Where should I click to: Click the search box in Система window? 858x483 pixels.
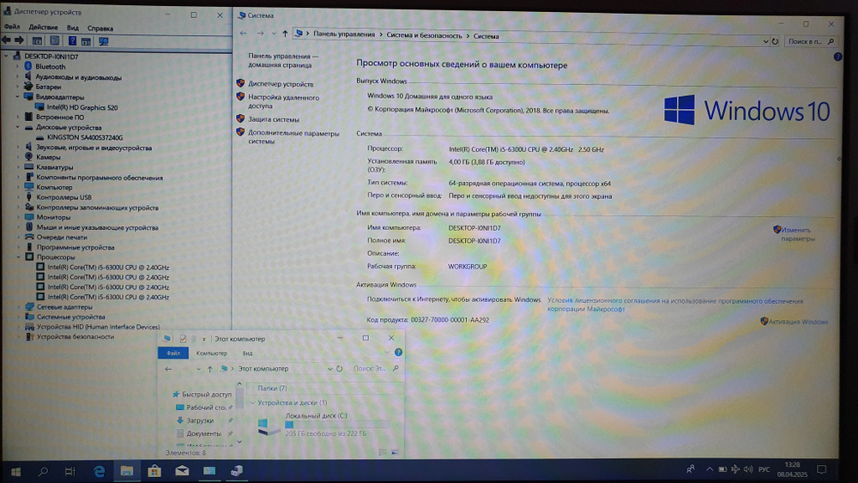tap(811, 41)
